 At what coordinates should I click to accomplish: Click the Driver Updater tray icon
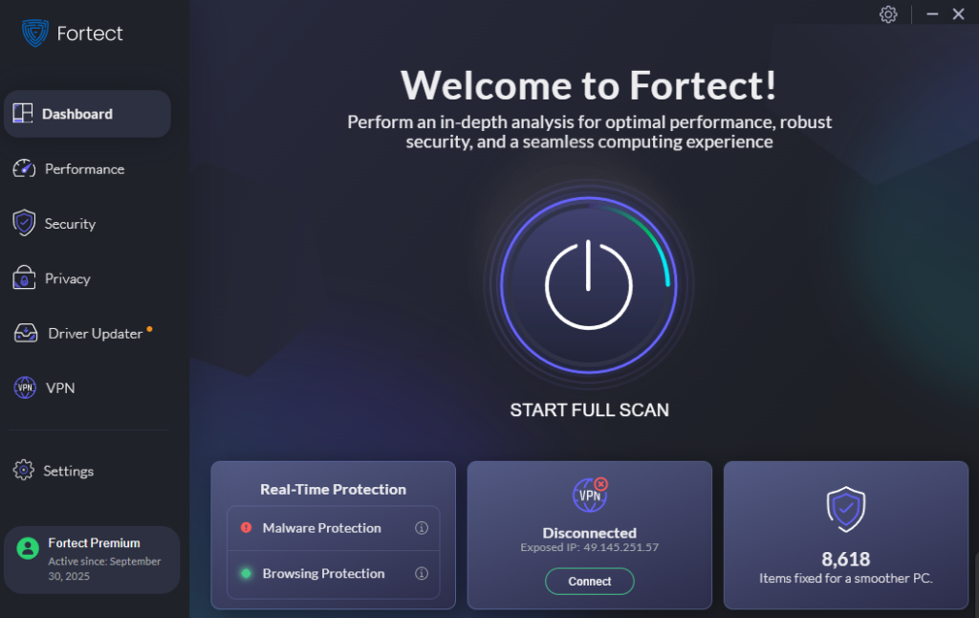(x=26, y=333)
